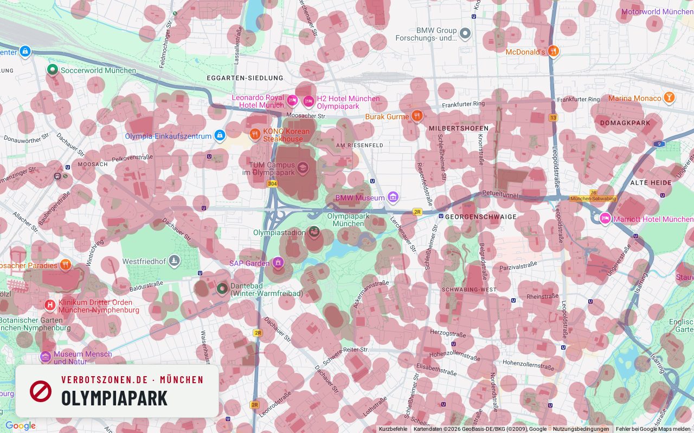Image resolution: width=694 pixels, height=433 pixels.
Task: Select the 2R road shield near Olympiapark
Action: 417,212
